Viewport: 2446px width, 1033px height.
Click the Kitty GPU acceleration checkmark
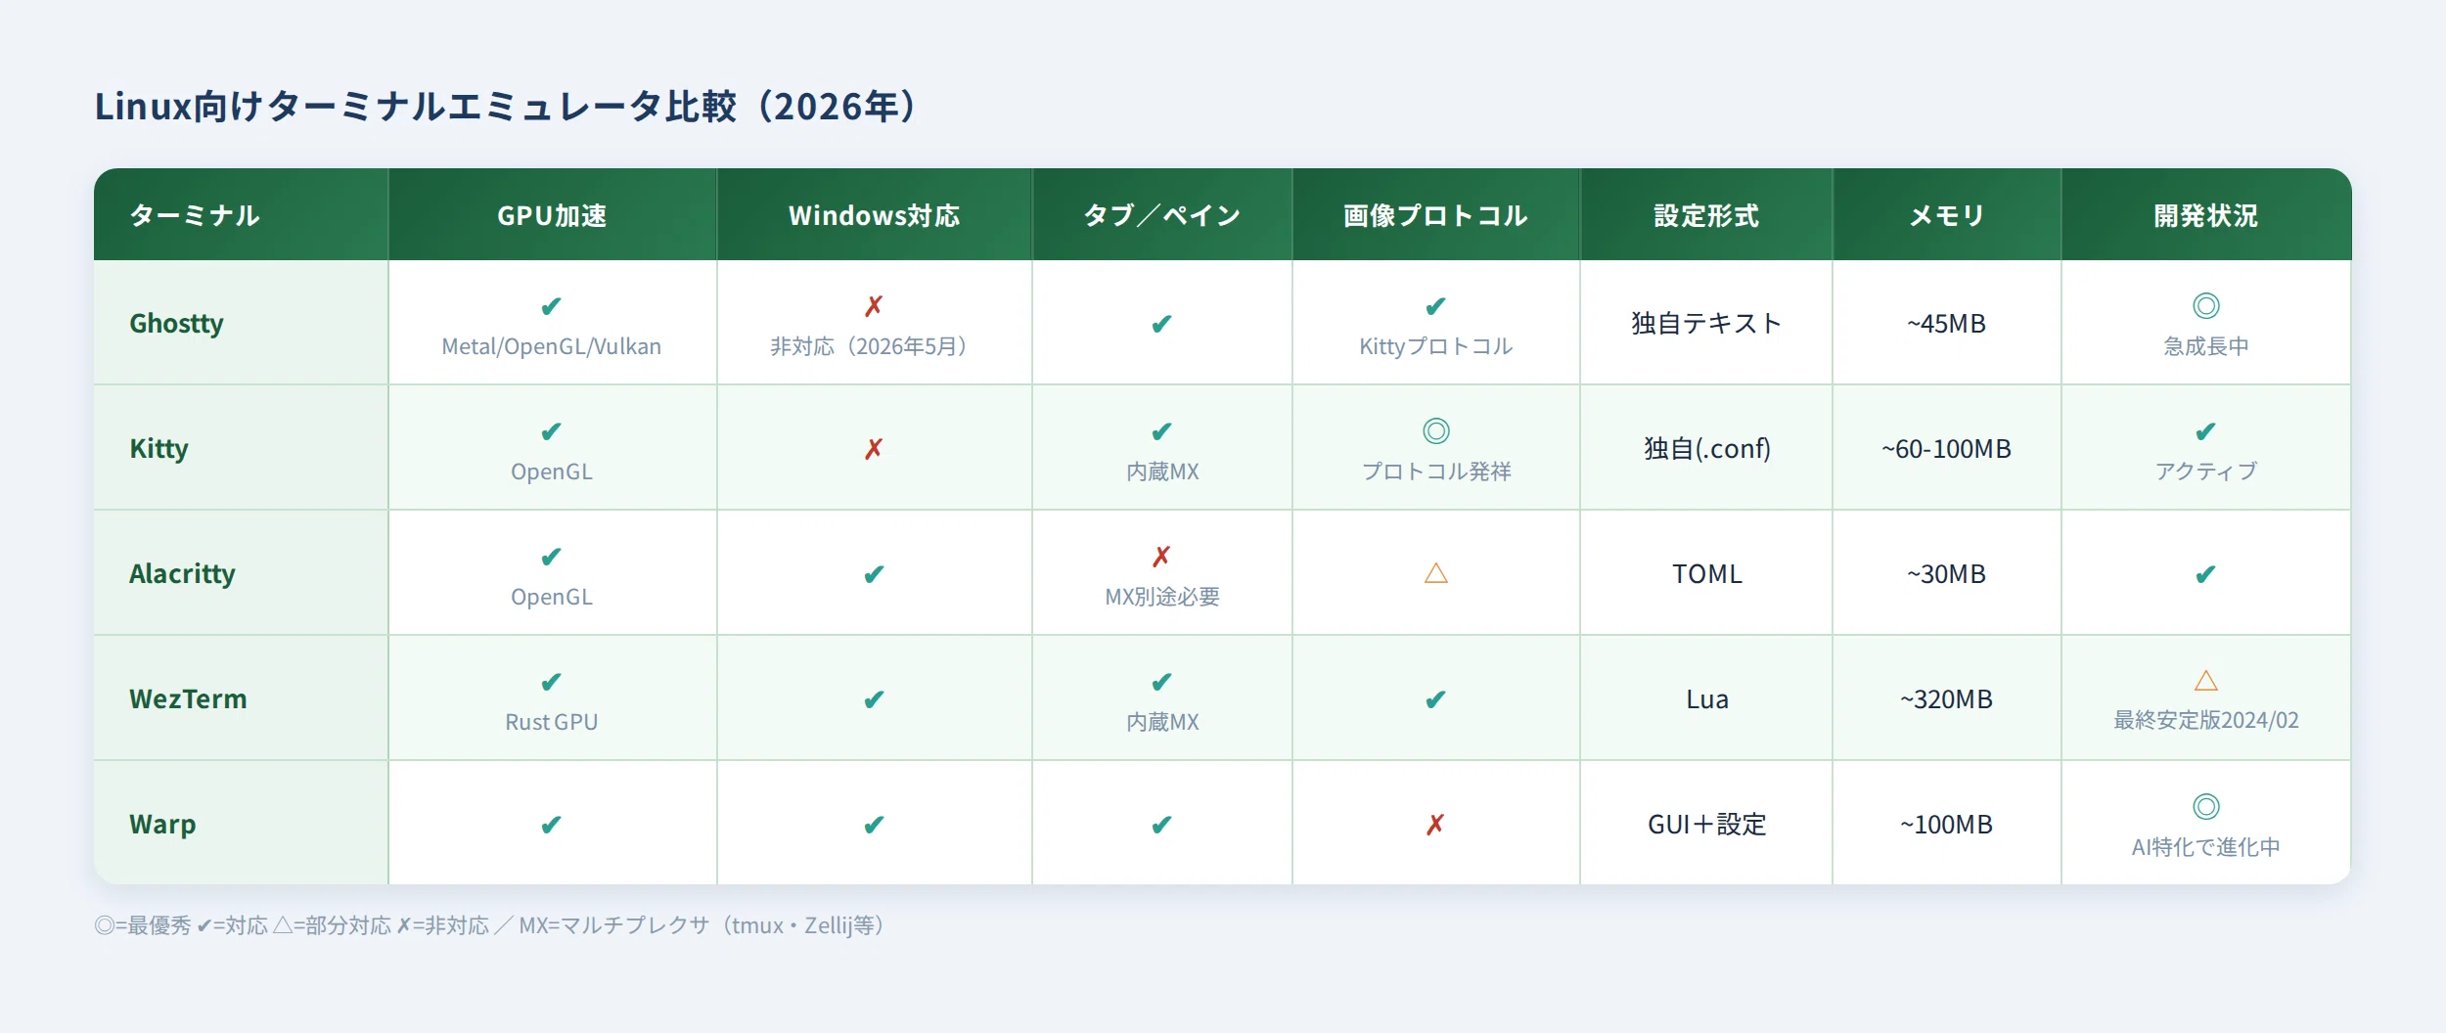pos(552,431)
